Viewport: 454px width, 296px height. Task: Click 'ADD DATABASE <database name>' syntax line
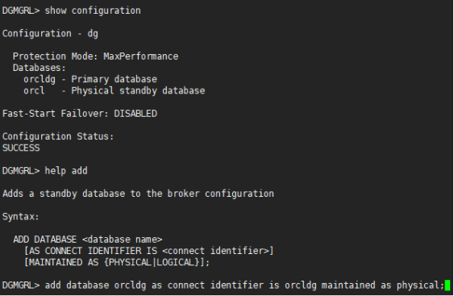pyautogui.click(x=88, y=240)
